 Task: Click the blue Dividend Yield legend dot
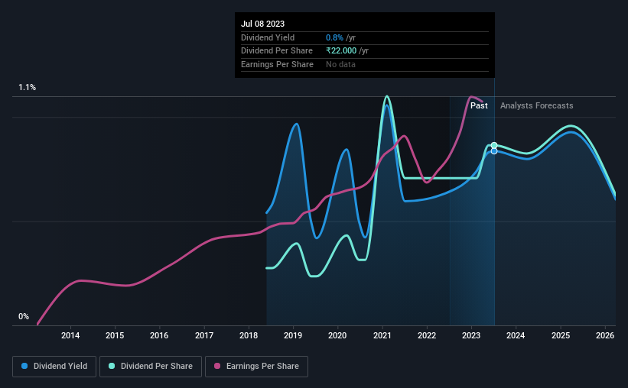pyautogui.click(x=24, y=366)
